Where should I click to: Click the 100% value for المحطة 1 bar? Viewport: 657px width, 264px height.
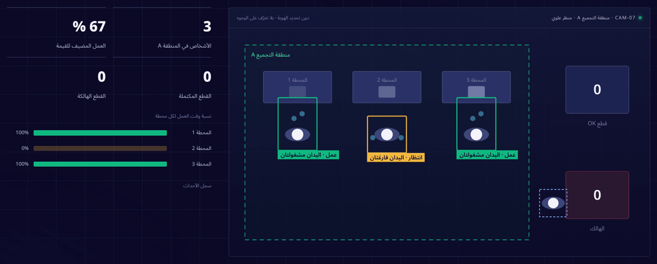tap(22, 133)
